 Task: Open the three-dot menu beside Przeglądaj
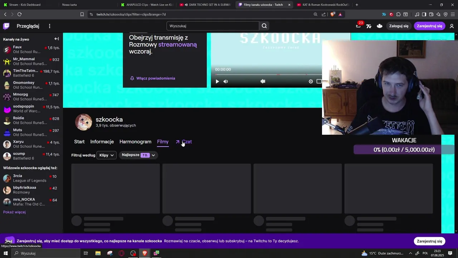pos(50,26)
